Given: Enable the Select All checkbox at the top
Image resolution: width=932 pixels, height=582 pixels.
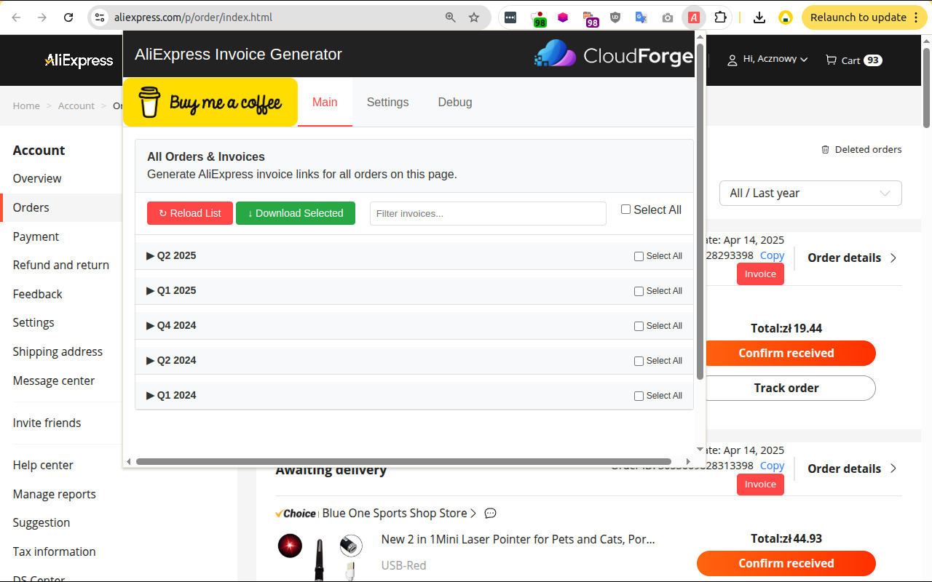Looking at the screenshot, I should 625,209.
